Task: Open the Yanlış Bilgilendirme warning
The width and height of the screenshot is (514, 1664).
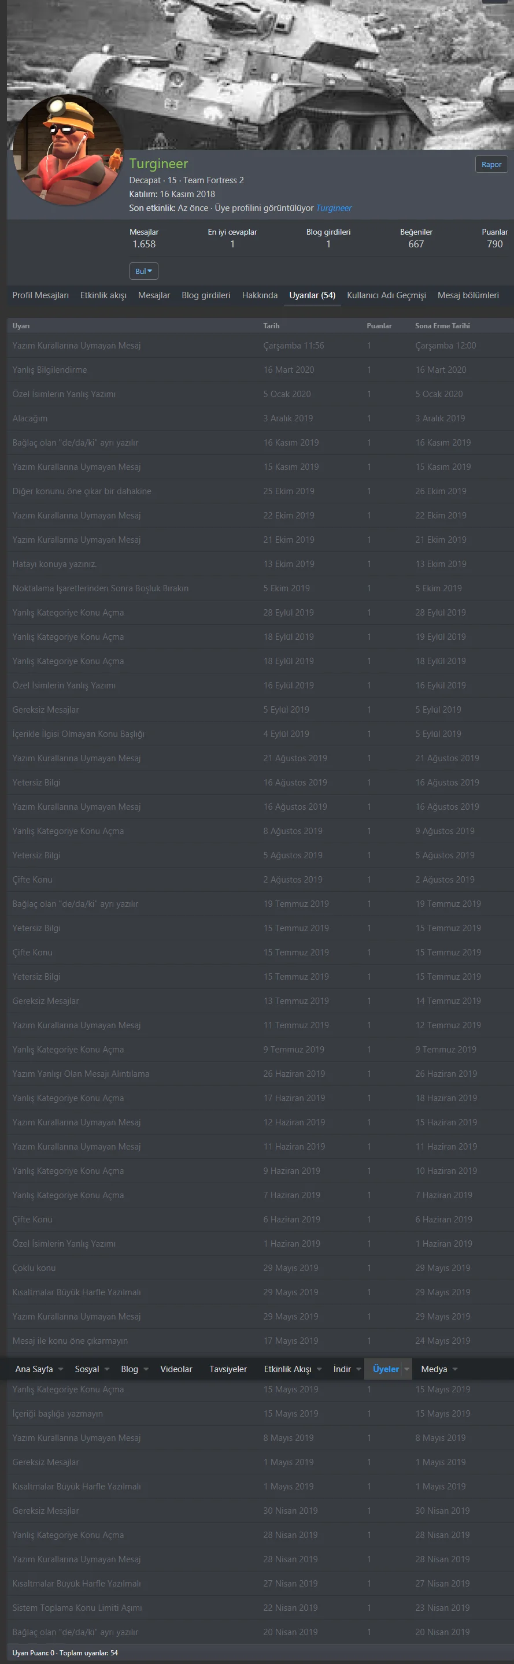Action: pyautogui.click(x=49, y=369)
